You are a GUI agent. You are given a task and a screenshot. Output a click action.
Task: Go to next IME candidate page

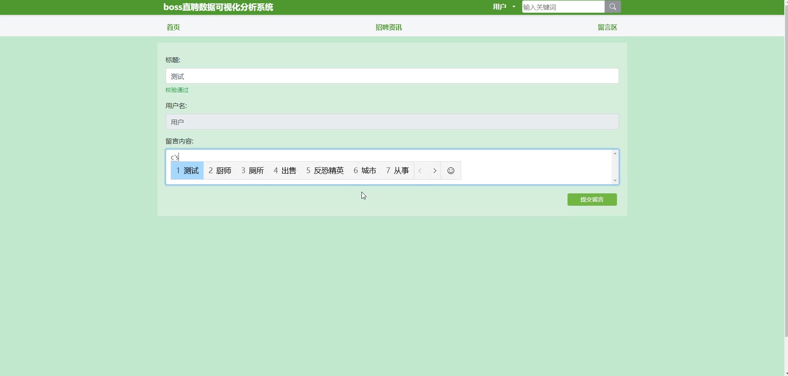(434, 171)
